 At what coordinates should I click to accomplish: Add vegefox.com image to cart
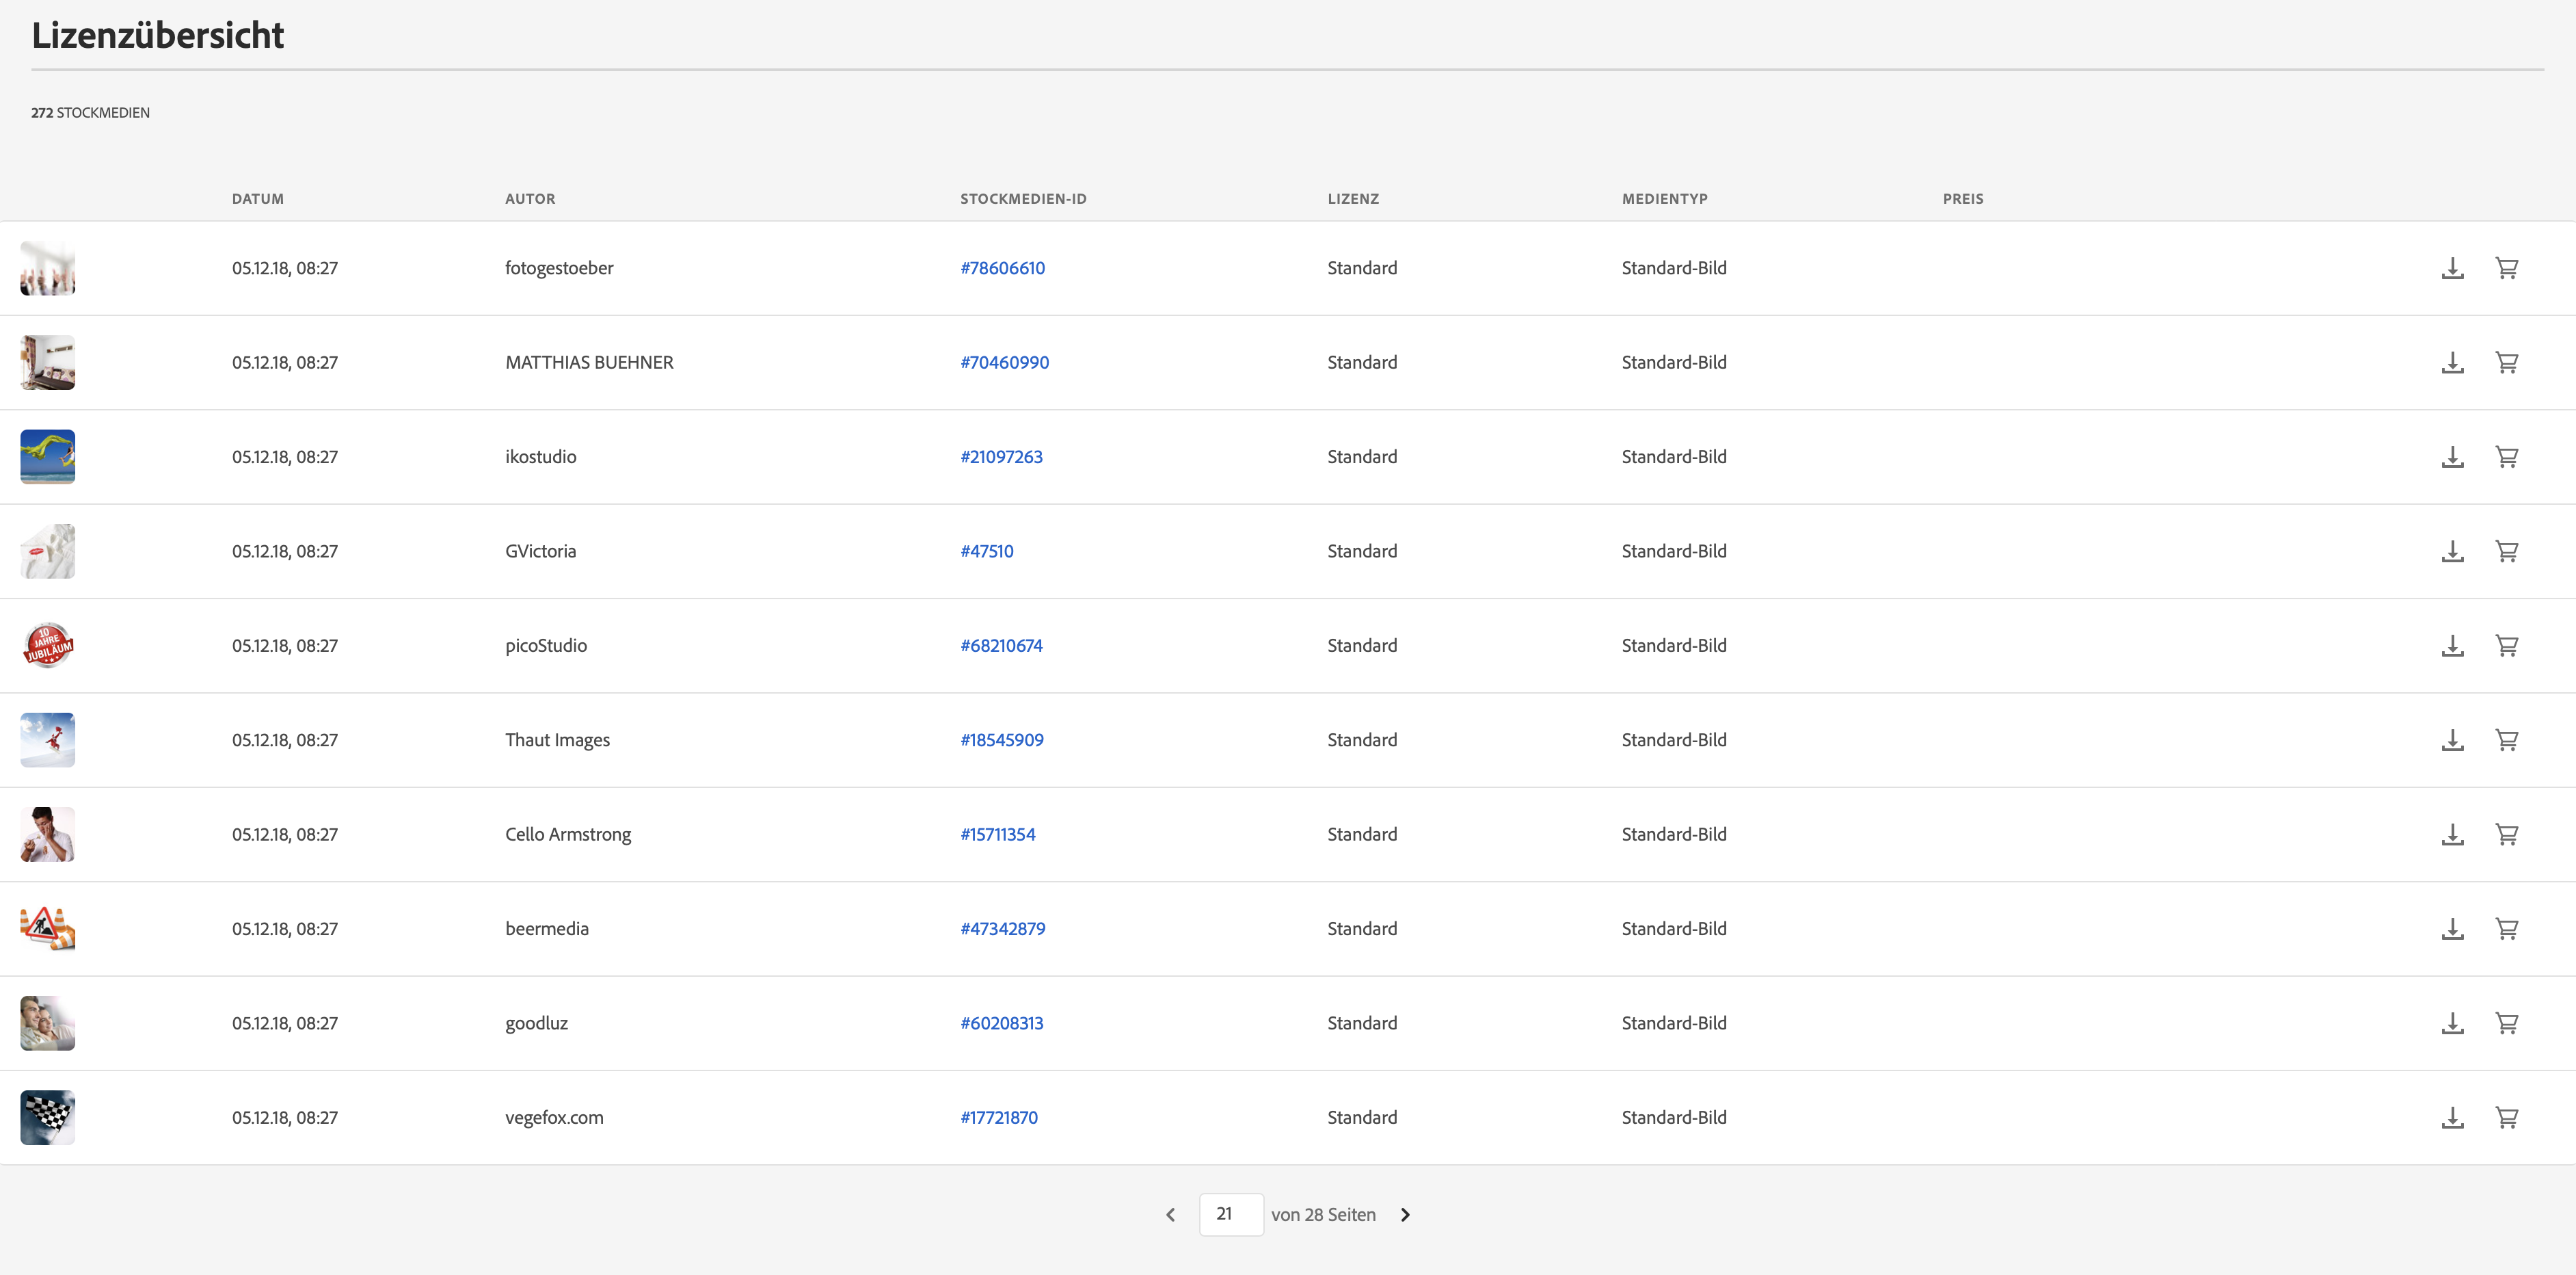coord(2506,1118)
